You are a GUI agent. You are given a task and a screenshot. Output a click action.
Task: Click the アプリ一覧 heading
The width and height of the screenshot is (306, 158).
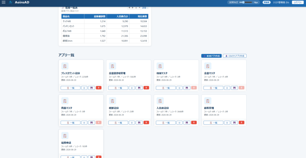66,55
